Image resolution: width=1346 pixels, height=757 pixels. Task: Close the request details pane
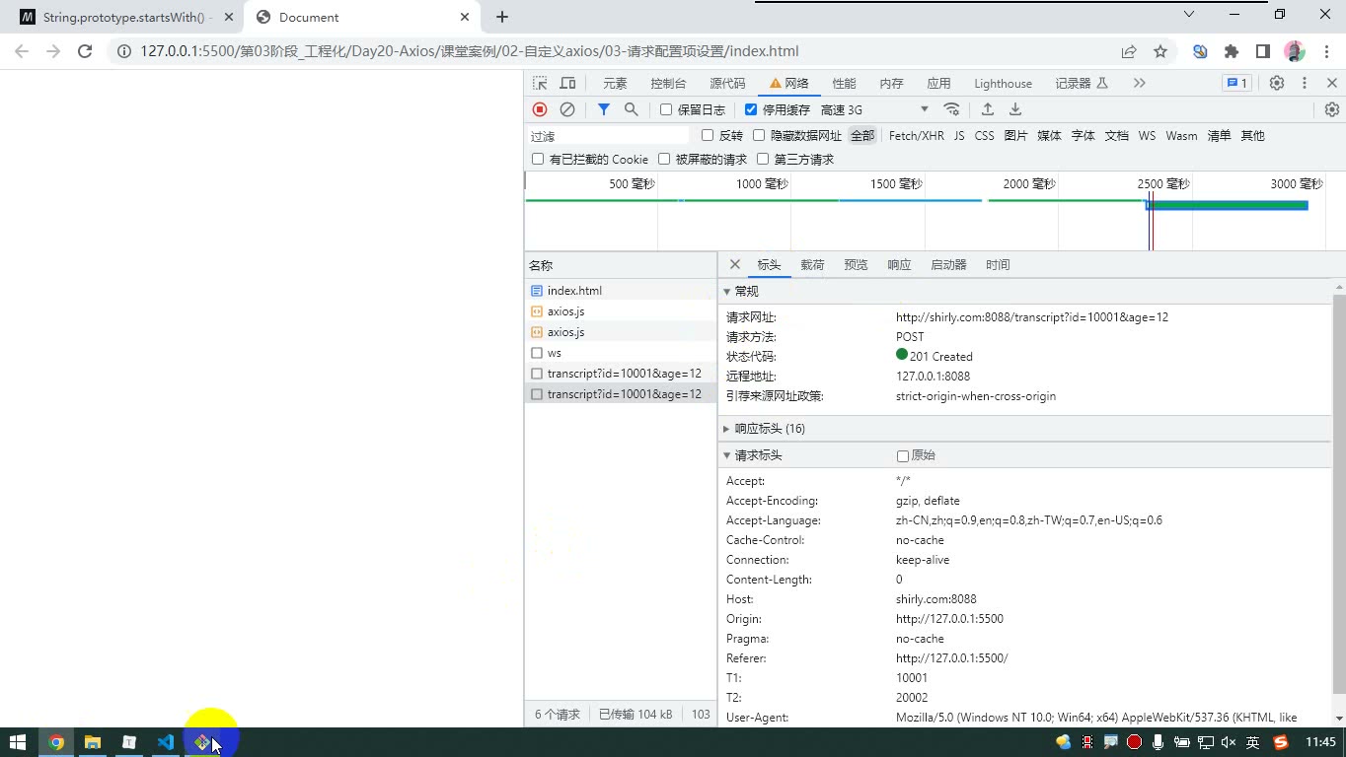(735, 264)
